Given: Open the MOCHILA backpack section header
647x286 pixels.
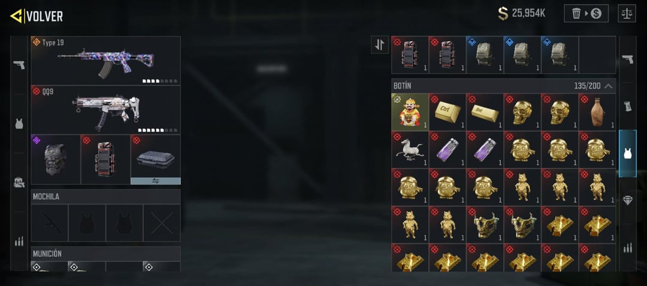Looking at the screenshot, I should [x=105, y=197].
